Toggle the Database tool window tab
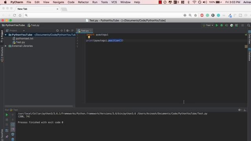 tap(249, 54)
